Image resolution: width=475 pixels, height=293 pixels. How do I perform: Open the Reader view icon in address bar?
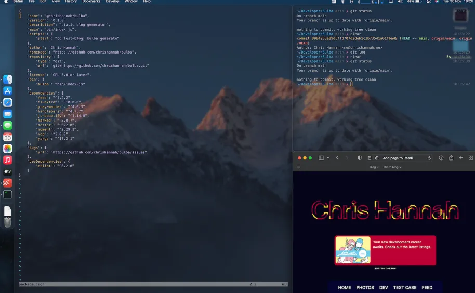click(x=370, y=158)
